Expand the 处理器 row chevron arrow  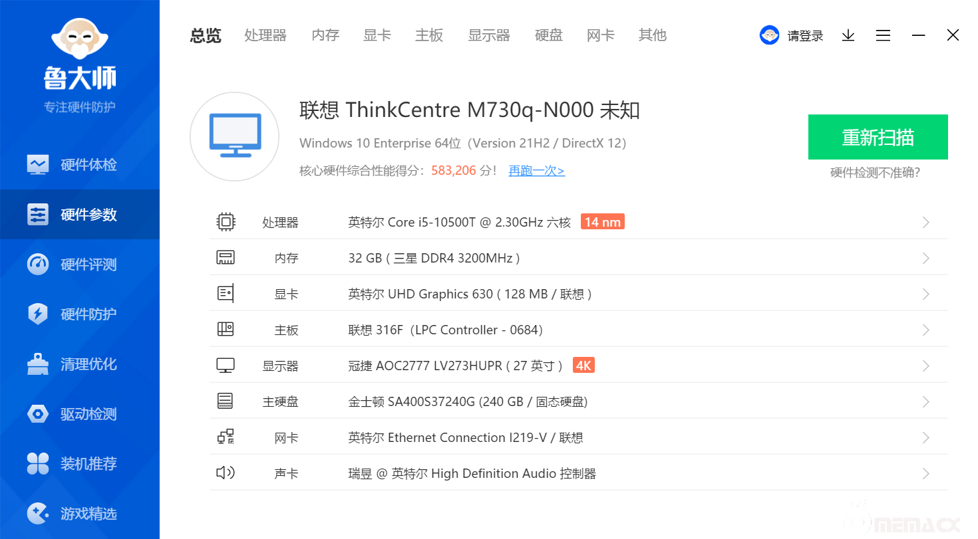pos(925,222)
